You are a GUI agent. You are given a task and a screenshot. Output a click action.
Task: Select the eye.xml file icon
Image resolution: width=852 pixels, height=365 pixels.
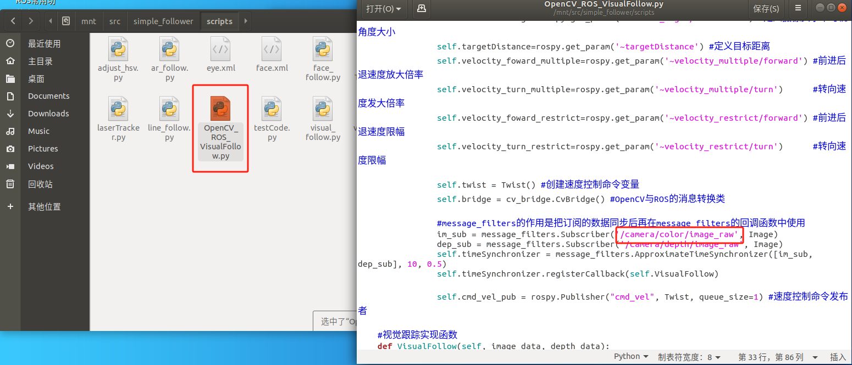[220, 49]
